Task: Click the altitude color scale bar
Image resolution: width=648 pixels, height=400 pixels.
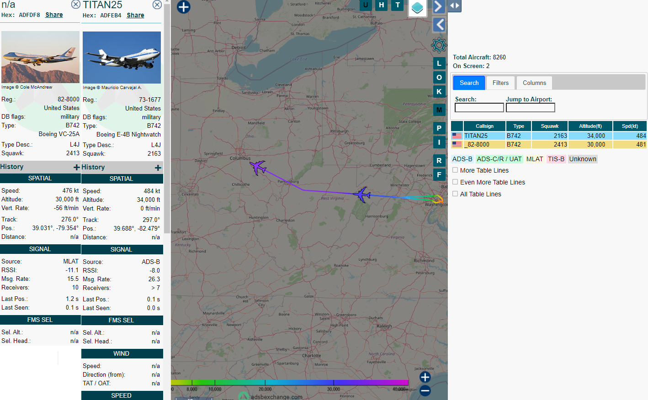Action: click(x=290, y=382)
